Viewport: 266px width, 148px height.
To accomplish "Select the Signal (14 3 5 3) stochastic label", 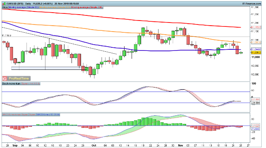I will tap(30, 84).
